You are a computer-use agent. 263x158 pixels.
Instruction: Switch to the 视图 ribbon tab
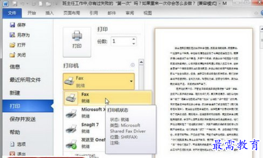(x=148, y=13)
